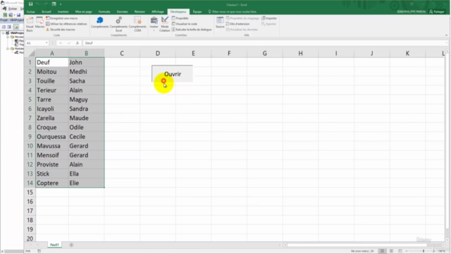Open Sécurité des macros

click(61, 30)
